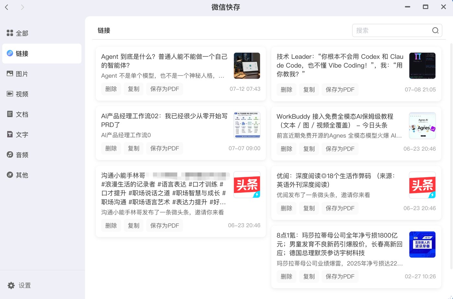
Task: Open laptop thumbnail of Agent article
Action: click(247, 66)
